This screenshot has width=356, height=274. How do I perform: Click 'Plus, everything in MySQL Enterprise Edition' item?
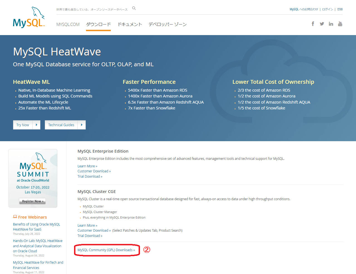pyautogui.click(x=114, y=217)
